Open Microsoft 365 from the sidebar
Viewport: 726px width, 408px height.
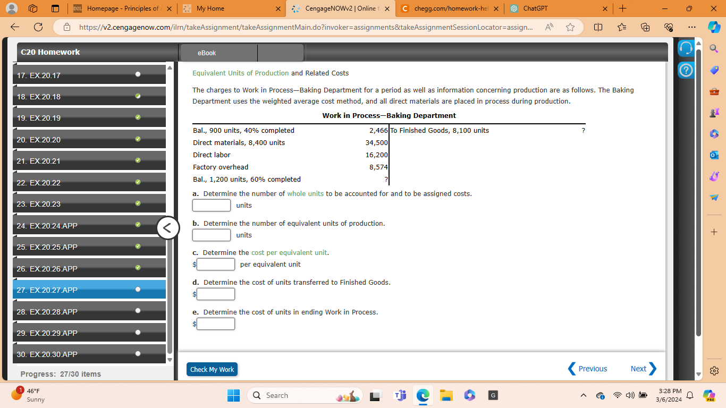[714, 133]
